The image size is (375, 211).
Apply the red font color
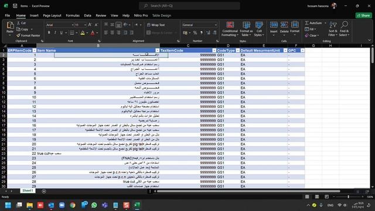pyautogui.click(x=93, y=33)
